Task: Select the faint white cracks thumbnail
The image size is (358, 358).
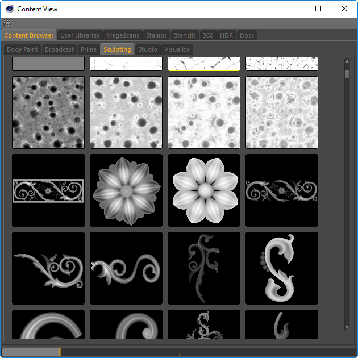Action: click(126, 64)
